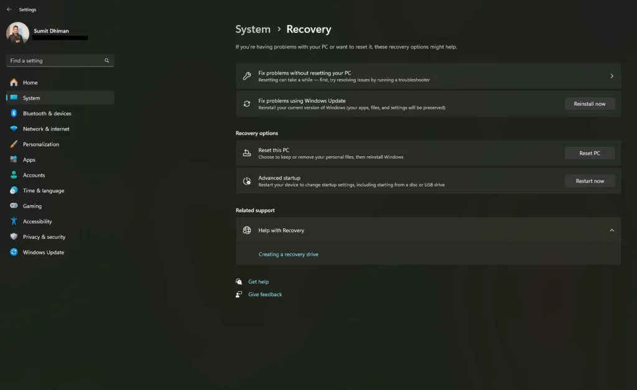Click the Help with Recovery label
Image resolution: width=637 pixels, height=390 pixels.
pos(281,230)
